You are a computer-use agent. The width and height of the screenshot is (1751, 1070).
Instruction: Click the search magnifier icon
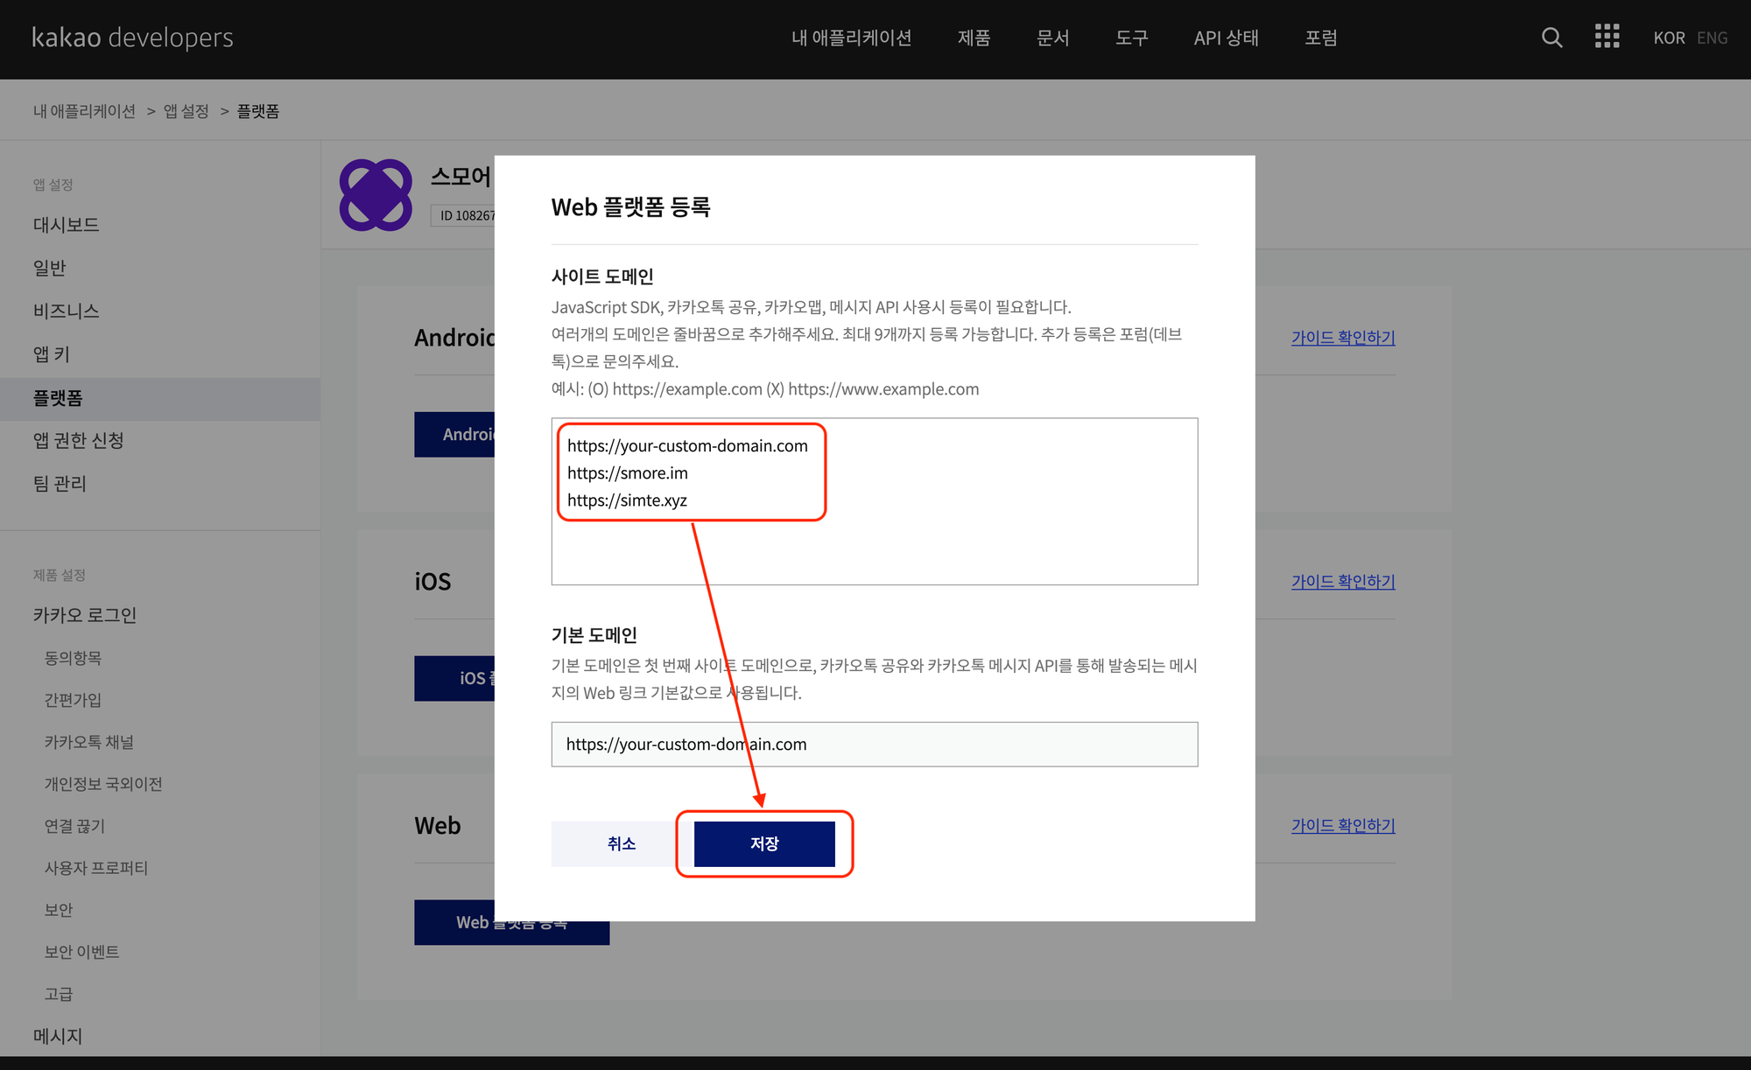point(1551,38)
